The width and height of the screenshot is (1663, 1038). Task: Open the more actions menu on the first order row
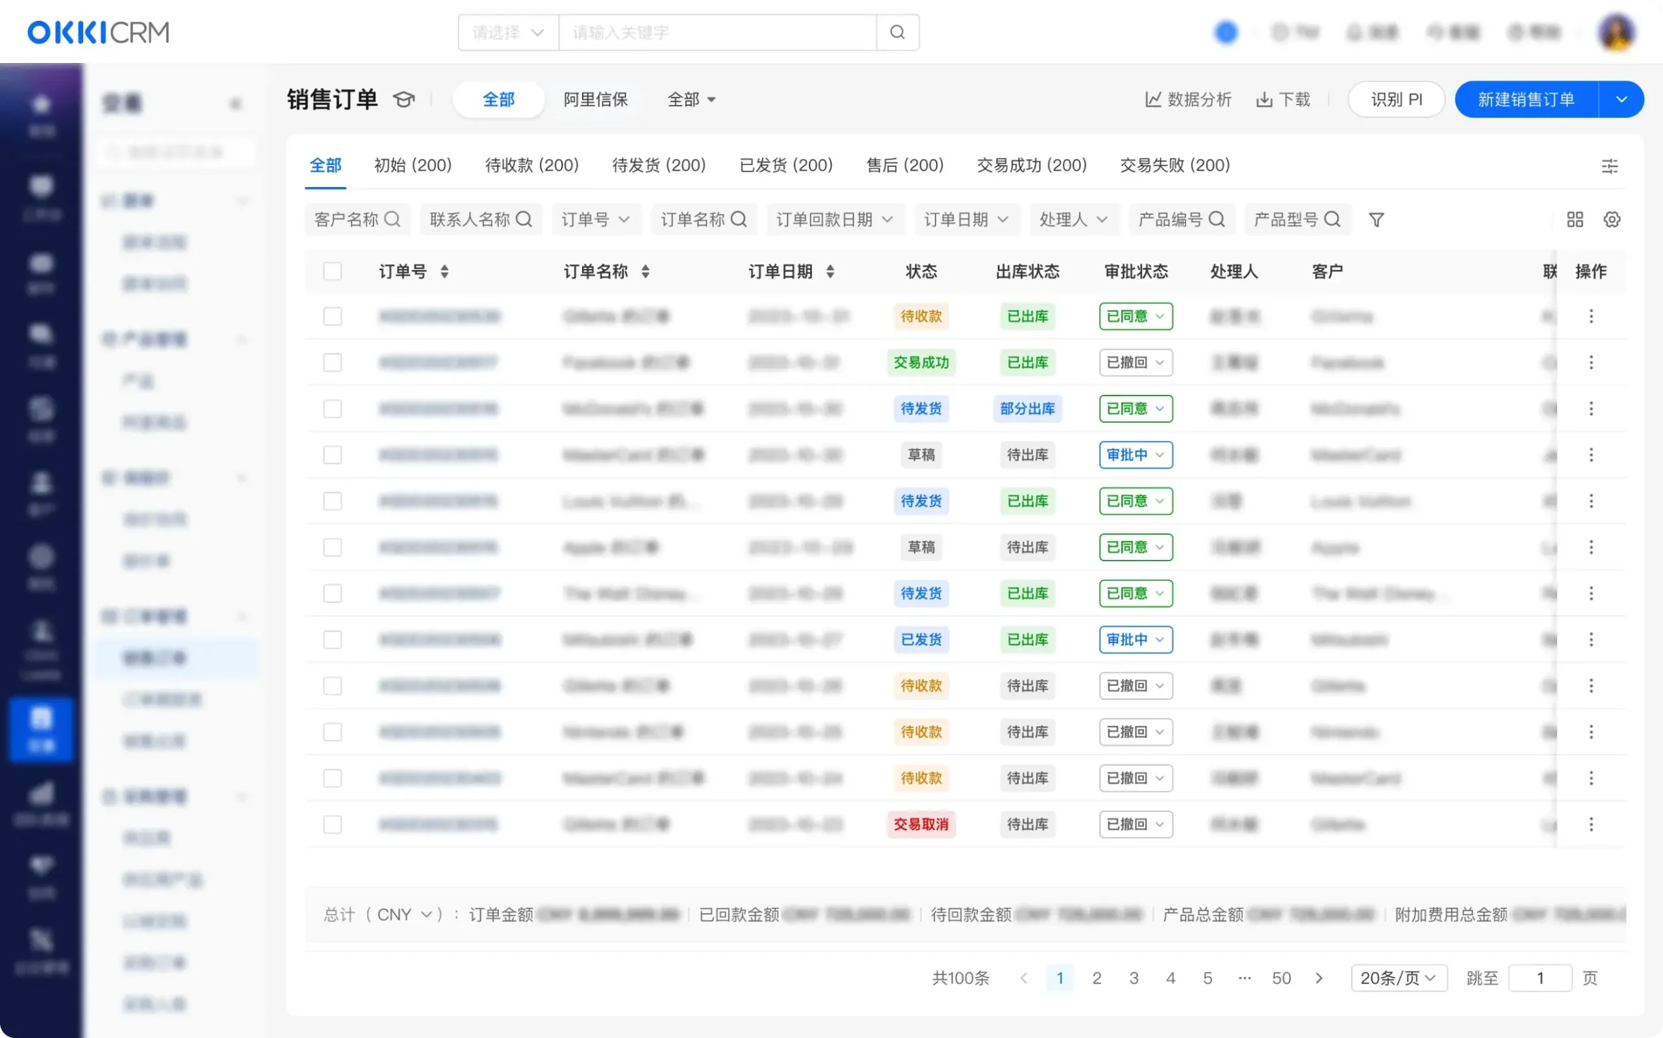tap(1592, 316)
